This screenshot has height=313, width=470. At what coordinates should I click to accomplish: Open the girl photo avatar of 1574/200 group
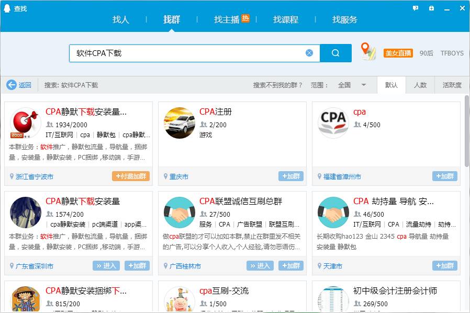click(x=26, y=213)
